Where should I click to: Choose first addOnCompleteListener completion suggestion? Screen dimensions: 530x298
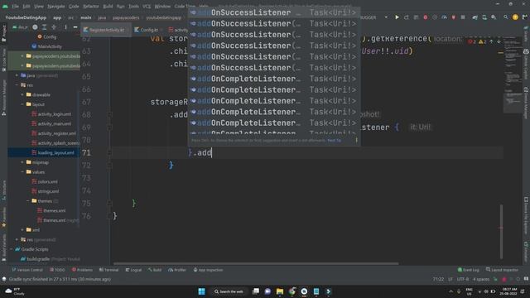point(274,79)
